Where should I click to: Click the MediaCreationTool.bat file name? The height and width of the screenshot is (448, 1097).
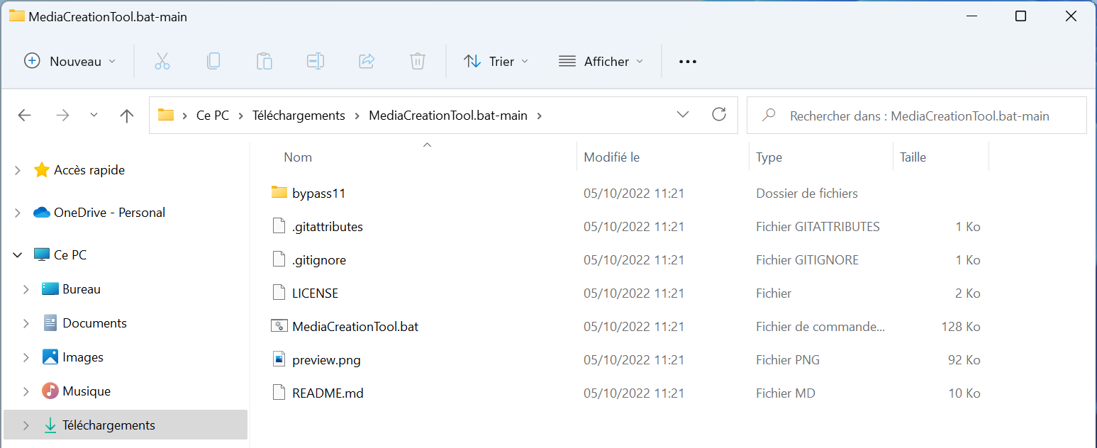355,327
